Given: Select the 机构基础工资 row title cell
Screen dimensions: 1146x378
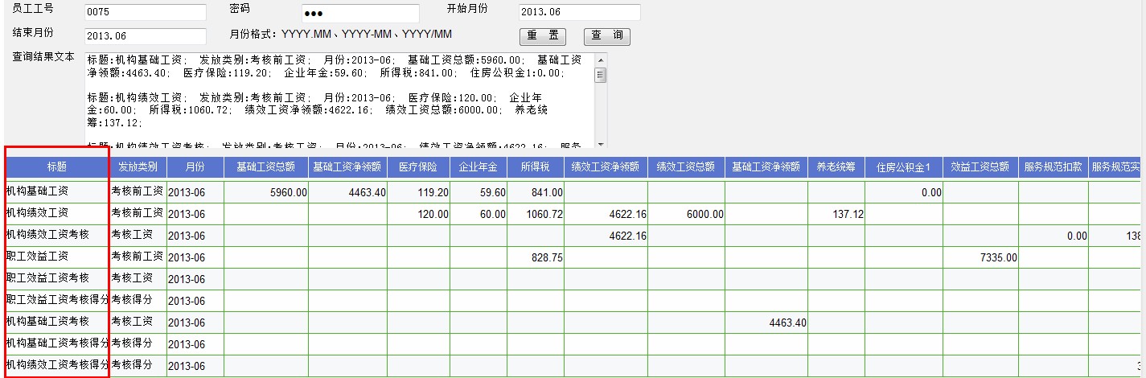Looking at the screenshot, I should coord(56,191).
